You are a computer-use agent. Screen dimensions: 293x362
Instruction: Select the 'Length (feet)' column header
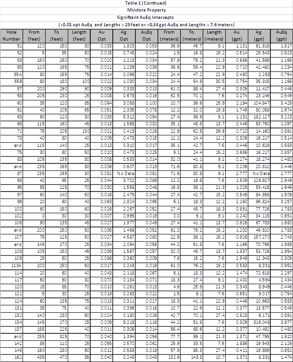point(79,35)
